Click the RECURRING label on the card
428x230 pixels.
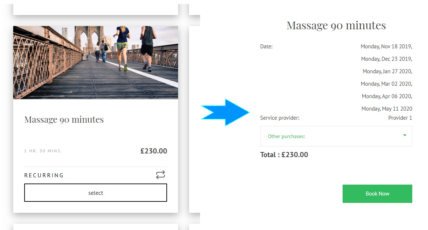(x=44, y=175)
